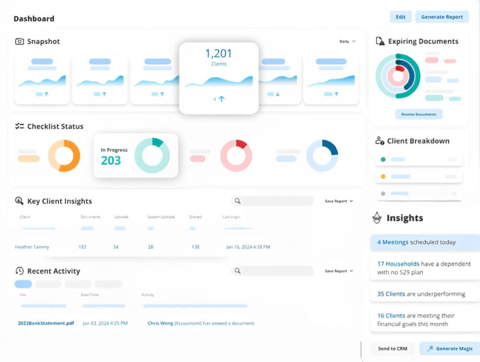This screenshot has width=480, height=362.
Task: Click the Checklist Status icon
Action: tap(19, 126)
